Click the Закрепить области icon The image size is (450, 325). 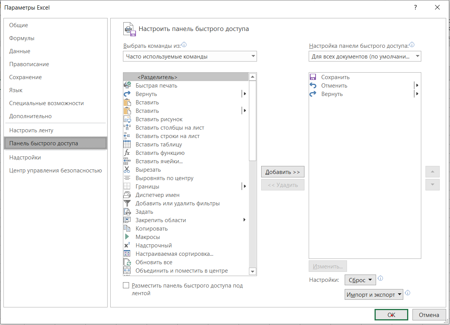[127, 220]
